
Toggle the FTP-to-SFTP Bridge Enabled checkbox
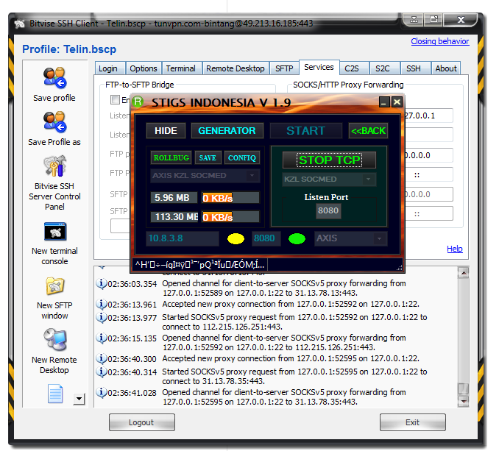point(115,99)
